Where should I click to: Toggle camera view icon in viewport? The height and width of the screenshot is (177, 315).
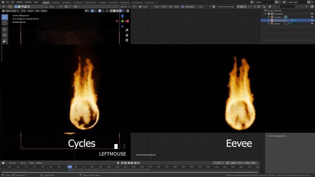[x=127, y=40]
